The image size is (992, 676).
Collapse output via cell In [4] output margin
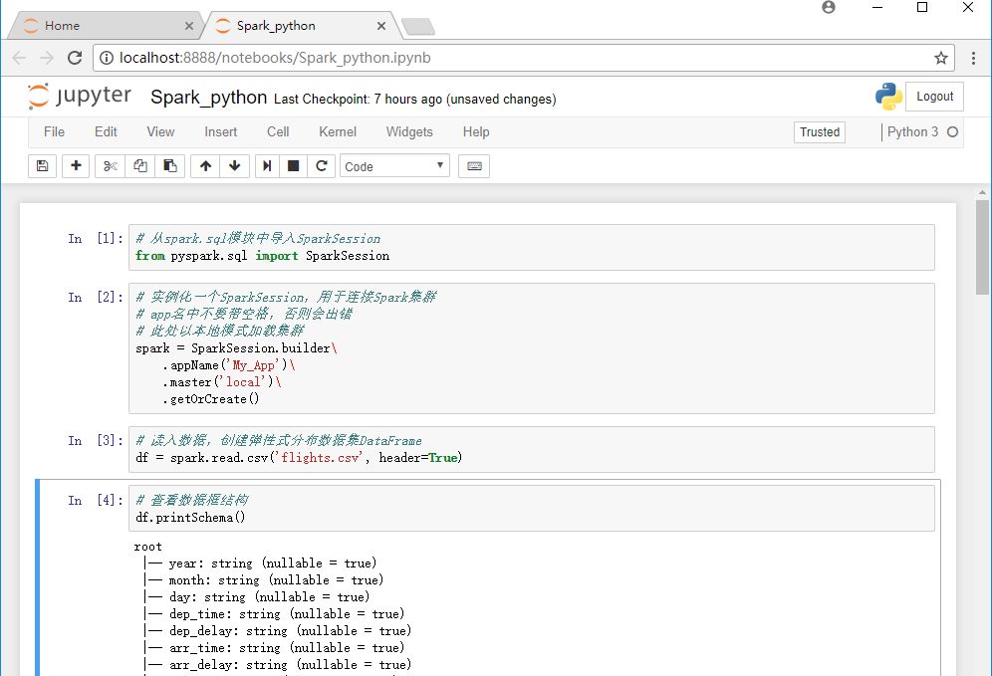[x=83, y=605]
